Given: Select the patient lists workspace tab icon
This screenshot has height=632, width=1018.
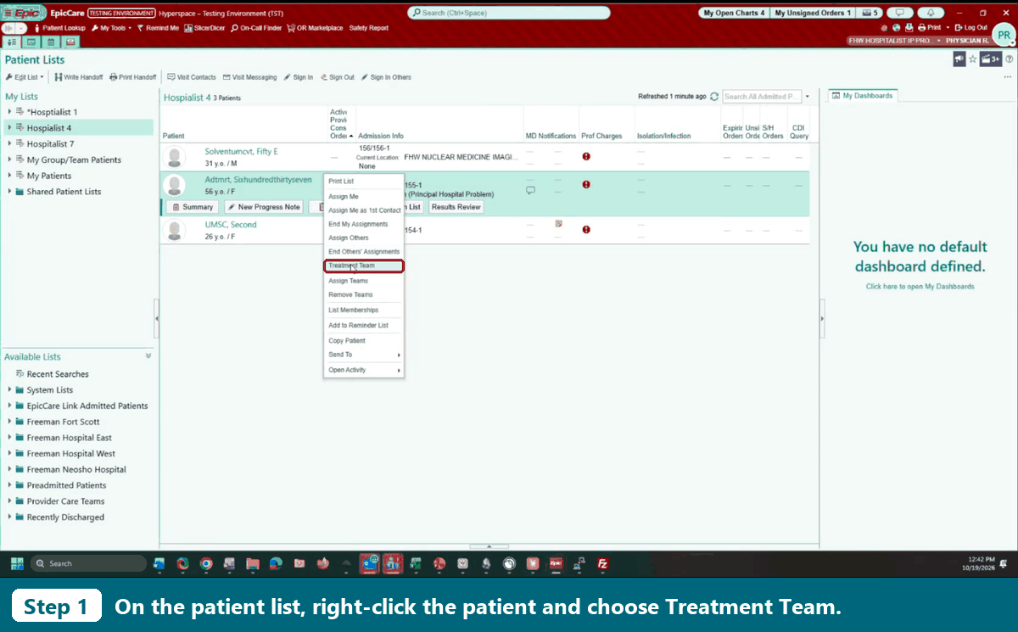Looking at the screenshot, I should [x=13, y=42].
